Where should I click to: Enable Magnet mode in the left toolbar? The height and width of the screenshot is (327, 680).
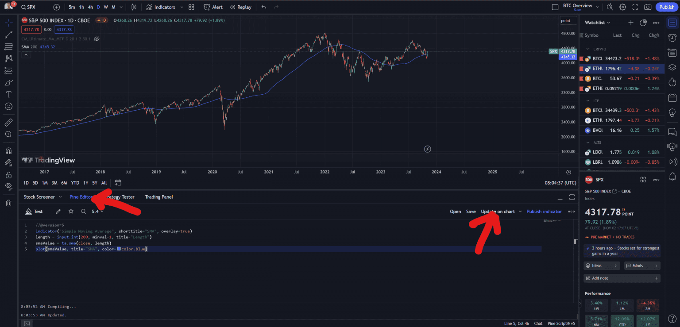[8, 150]
